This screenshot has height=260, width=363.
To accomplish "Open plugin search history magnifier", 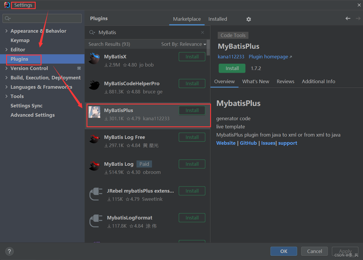I will 92,32.
